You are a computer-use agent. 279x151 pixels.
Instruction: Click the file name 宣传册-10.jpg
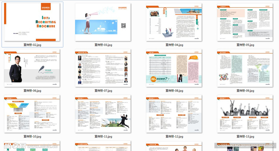32,136
